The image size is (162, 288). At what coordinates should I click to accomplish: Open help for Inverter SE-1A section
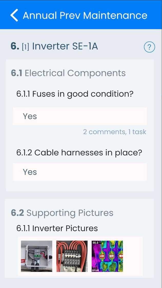149,47
